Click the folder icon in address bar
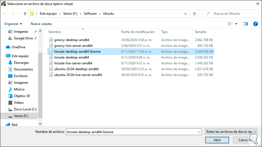The image size is (262, 147). point(32,14)
